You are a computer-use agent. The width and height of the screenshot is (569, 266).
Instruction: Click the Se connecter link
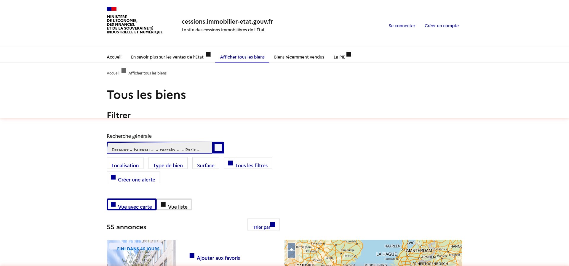click(x=402, y=26)
